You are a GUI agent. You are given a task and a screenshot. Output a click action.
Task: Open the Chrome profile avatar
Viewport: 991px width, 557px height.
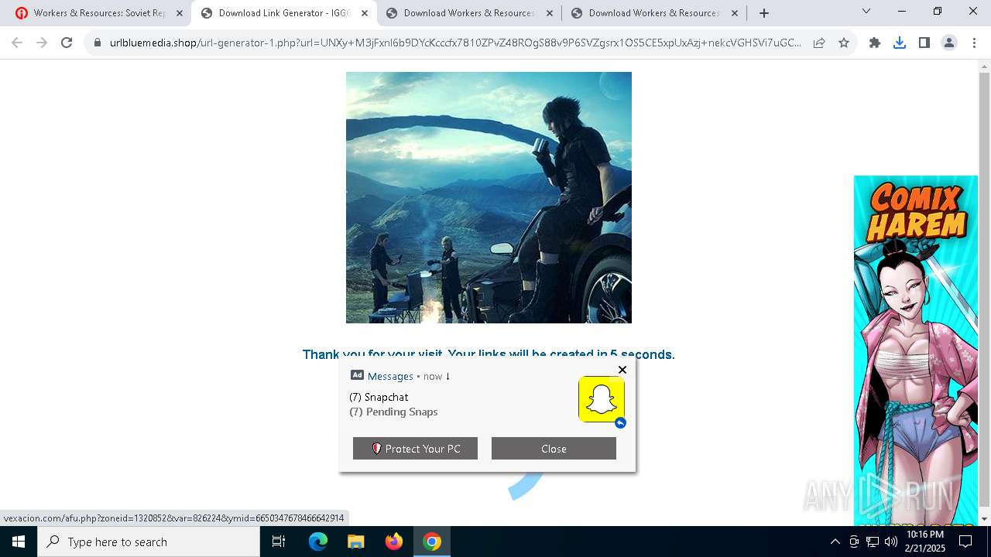(x=949, y=43)
